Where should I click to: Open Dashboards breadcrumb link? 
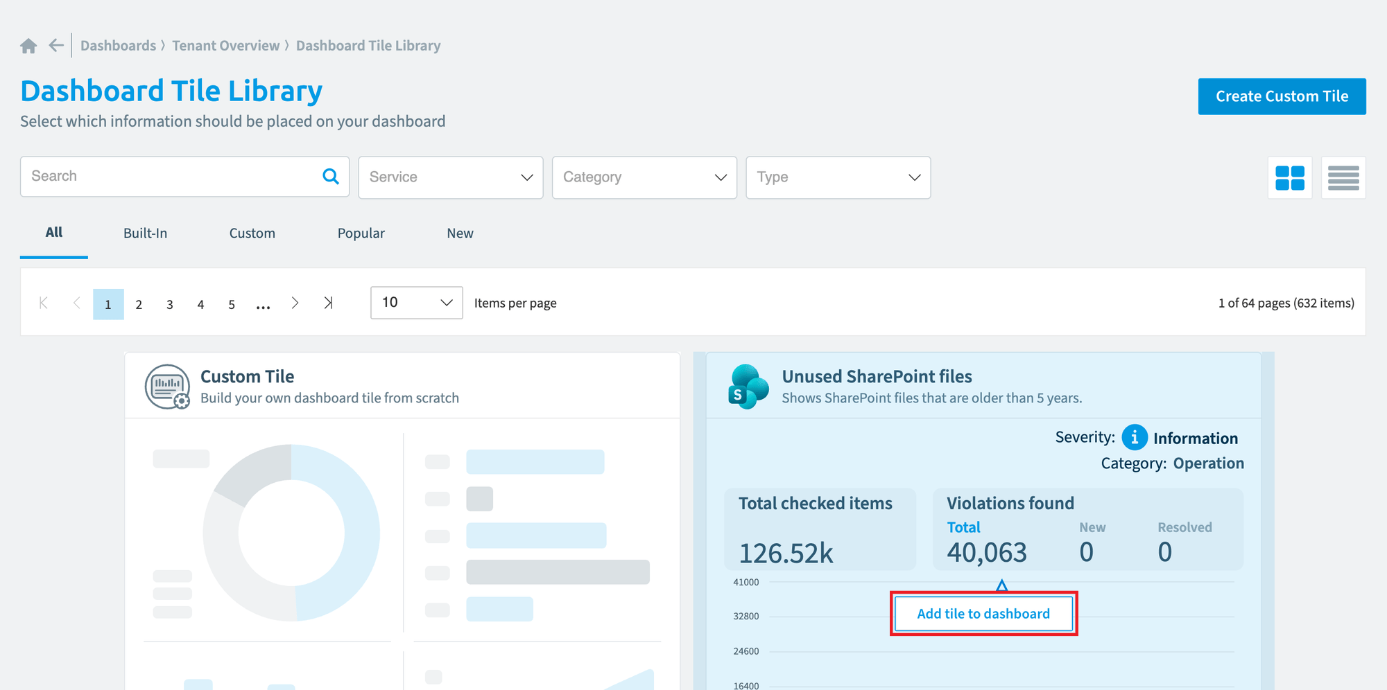pyautogui.click(x=118, y=46)
